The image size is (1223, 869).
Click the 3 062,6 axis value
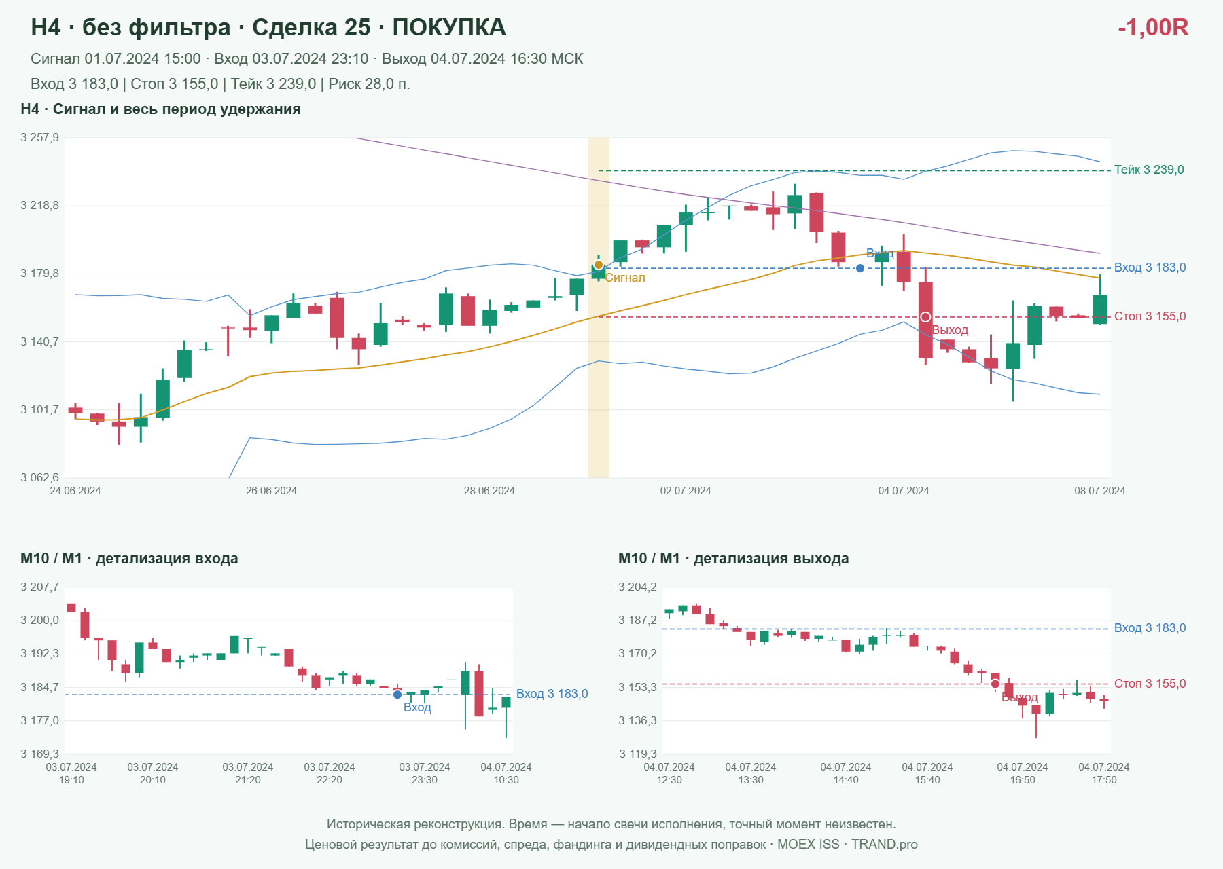point(39,477)
